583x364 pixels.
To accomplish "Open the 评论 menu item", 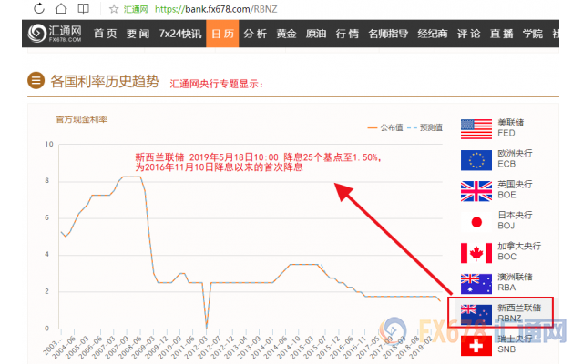I will pos(469,34).
